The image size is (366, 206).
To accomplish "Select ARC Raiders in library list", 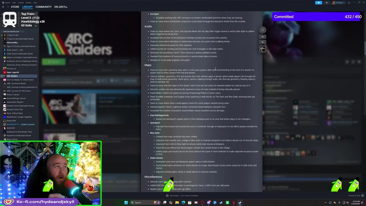I will [x=19, y=76].
